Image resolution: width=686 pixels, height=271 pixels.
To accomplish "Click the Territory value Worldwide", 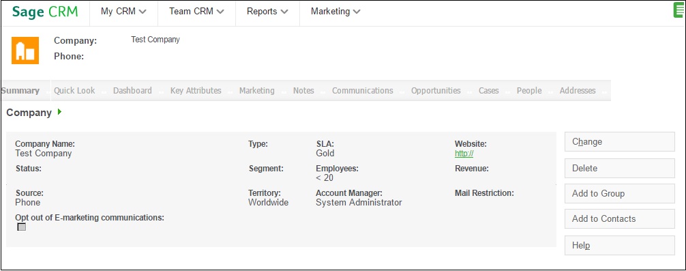I will pos(268,202).
